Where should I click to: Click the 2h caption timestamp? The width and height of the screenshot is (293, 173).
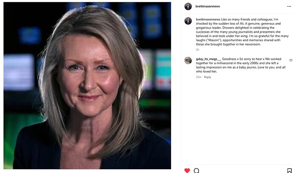[x=197, y=50]
